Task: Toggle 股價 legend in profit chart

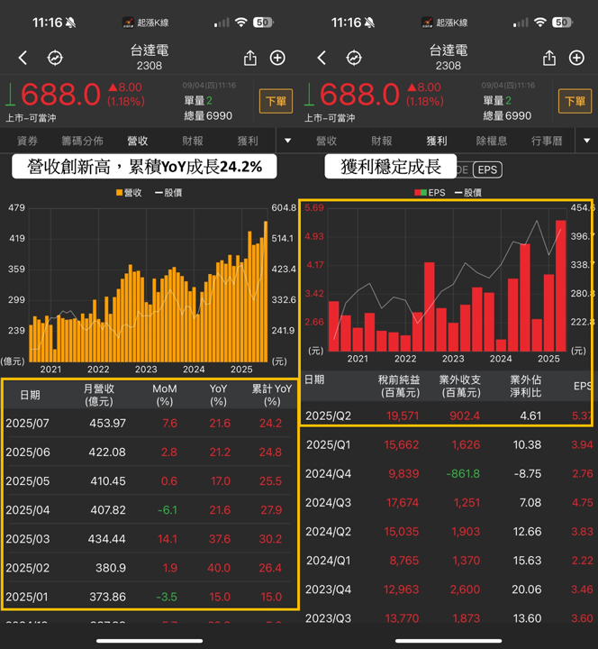Action: pyautogui.click(x=467, y=193)
